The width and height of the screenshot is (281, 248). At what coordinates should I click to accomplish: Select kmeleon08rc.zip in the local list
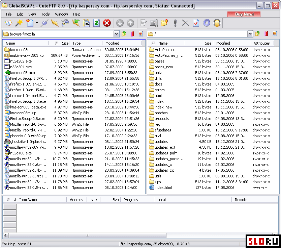(x=21, y=113)
